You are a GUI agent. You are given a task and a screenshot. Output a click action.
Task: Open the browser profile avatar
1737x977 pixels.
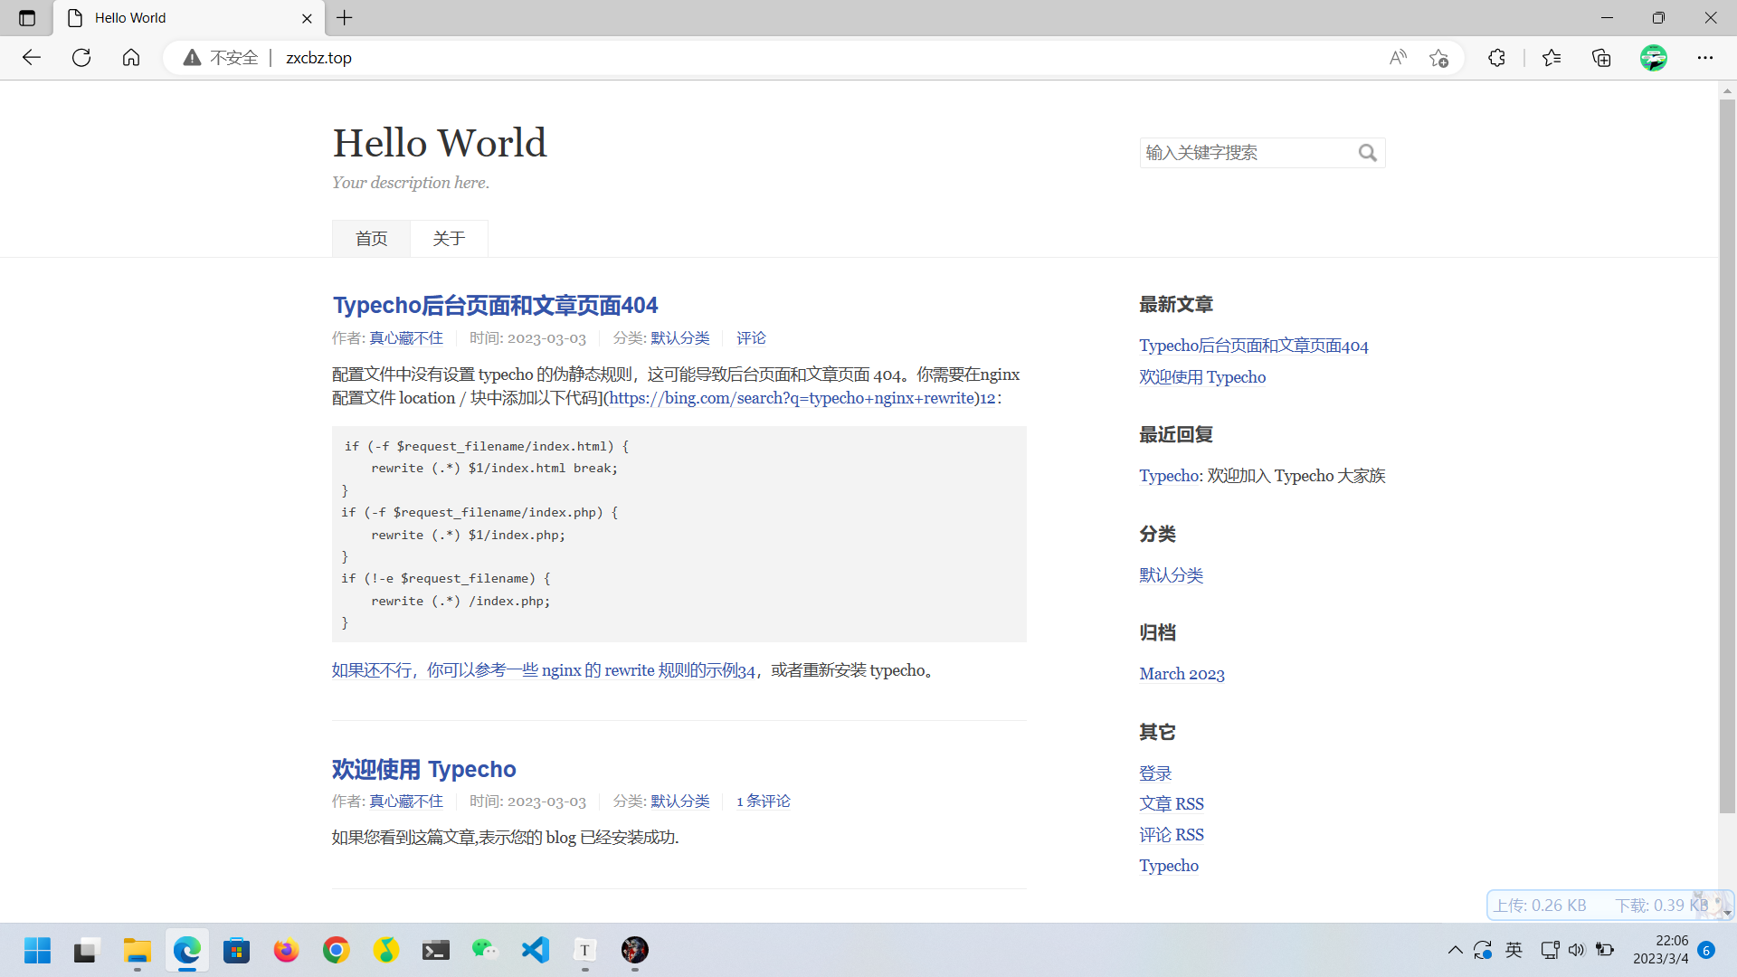tap(1654, 57)
